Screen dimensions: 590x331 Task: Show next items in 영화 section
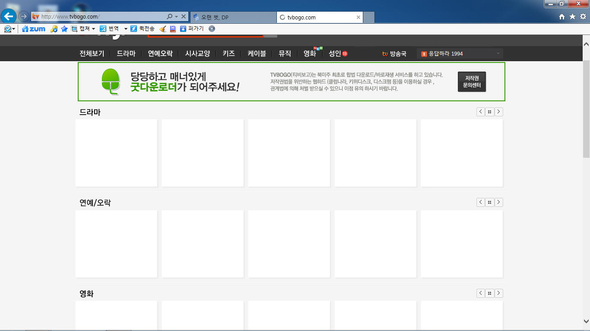point(499,293)
